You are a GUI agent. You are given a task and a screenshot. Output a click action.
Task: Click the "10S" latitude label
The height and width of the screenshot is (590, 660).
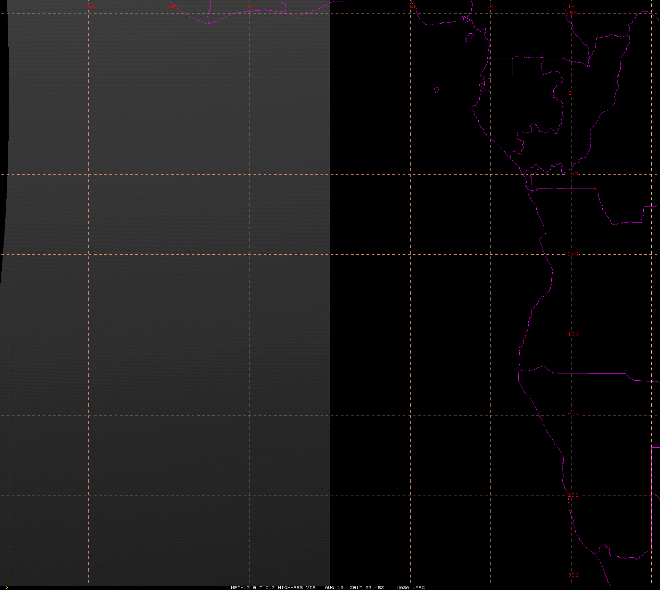[x=573, y=254]
